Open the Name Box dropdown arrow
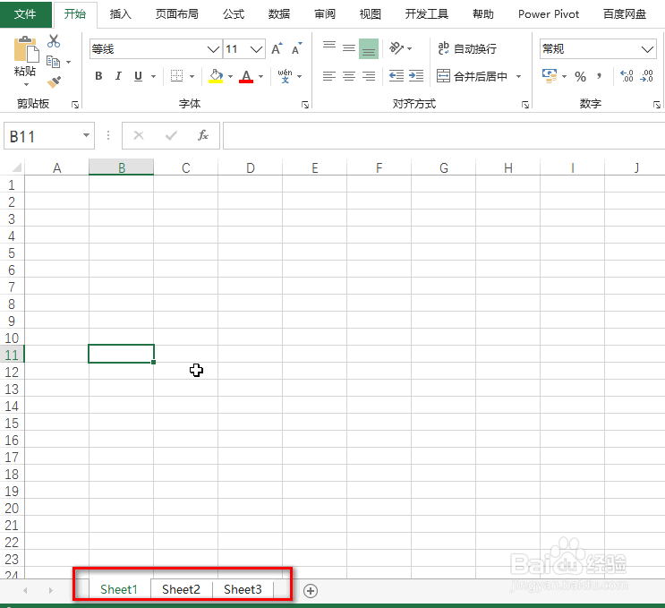Image resolution: width=665 pixels, height=608 pixels. pos(86,135)
